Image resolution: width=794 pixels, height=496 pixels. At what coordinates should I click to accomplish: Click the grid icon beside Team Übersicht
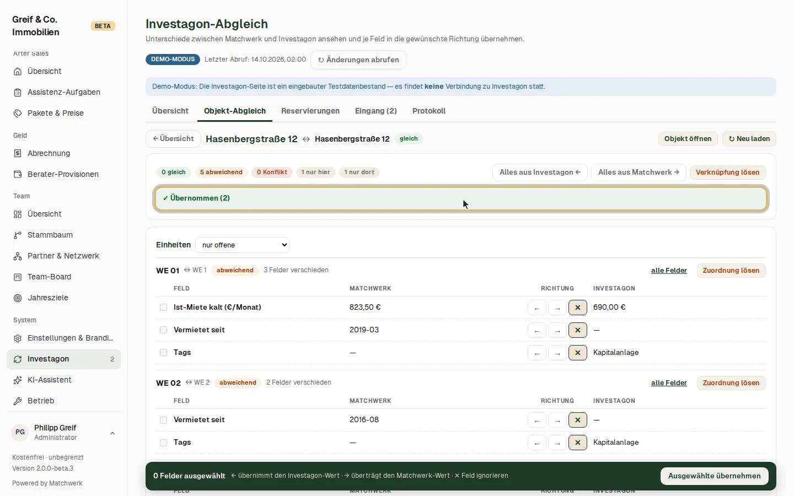18,214
